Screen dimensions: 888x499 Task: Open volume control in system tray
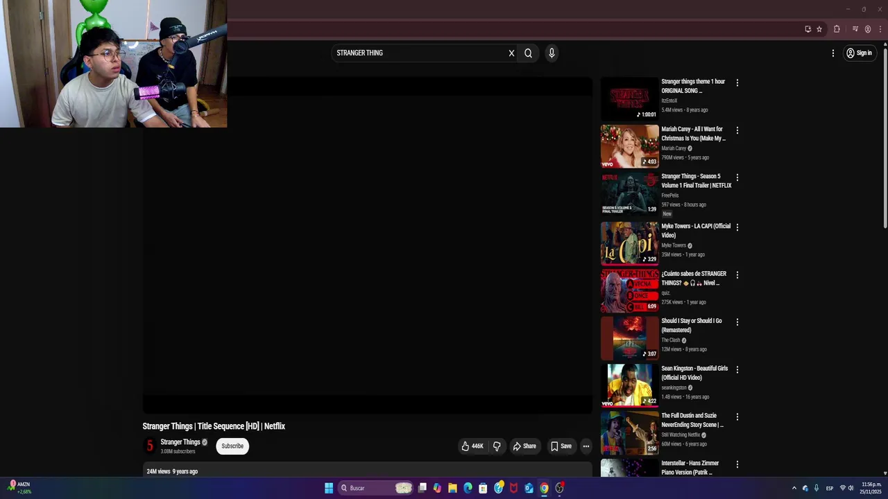point(851,488)
